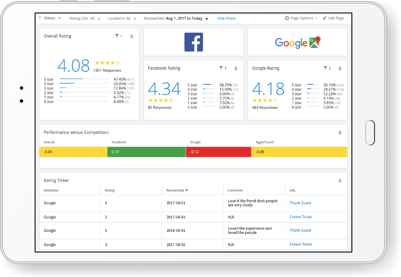
Task: Download the Google Rating widget
Action: (340, 68)
